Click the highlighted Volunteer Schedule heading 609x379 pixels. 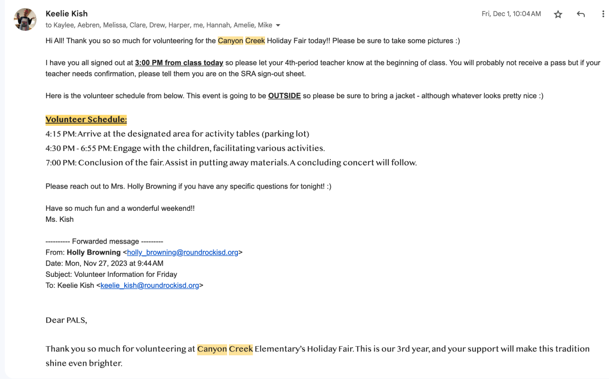pos(86,119)
